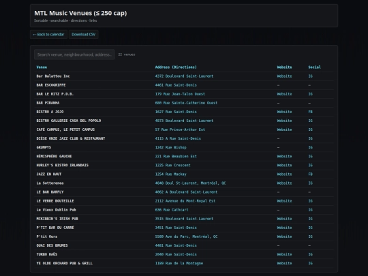
Task: Visit Le Verre Bouteille website link
Action: (x=284, y=201)
